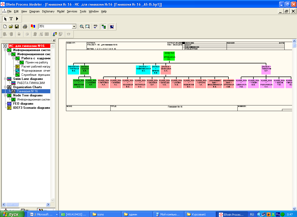The width and height of the screenshot is (297, 217).
Task: Open the Services menu
Action: coord(72,11)
